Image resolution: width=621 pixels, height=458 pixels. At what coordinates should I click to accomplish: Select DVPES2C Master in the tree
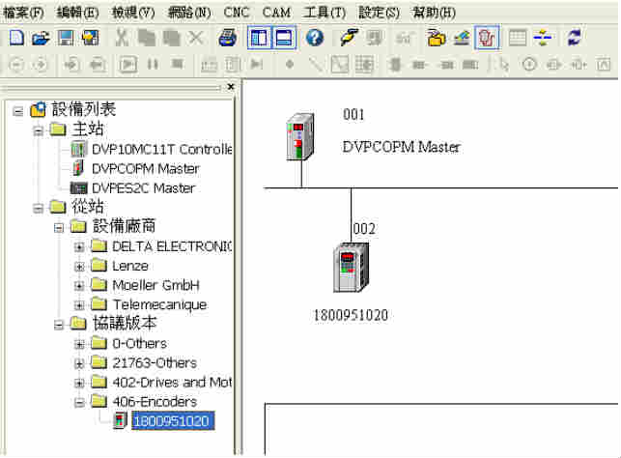click(x=143, y=188)
